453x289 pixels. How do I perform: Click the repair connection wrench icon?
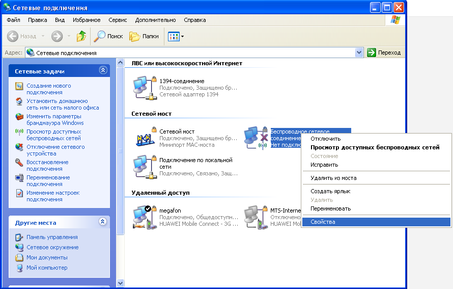[19, 163]
